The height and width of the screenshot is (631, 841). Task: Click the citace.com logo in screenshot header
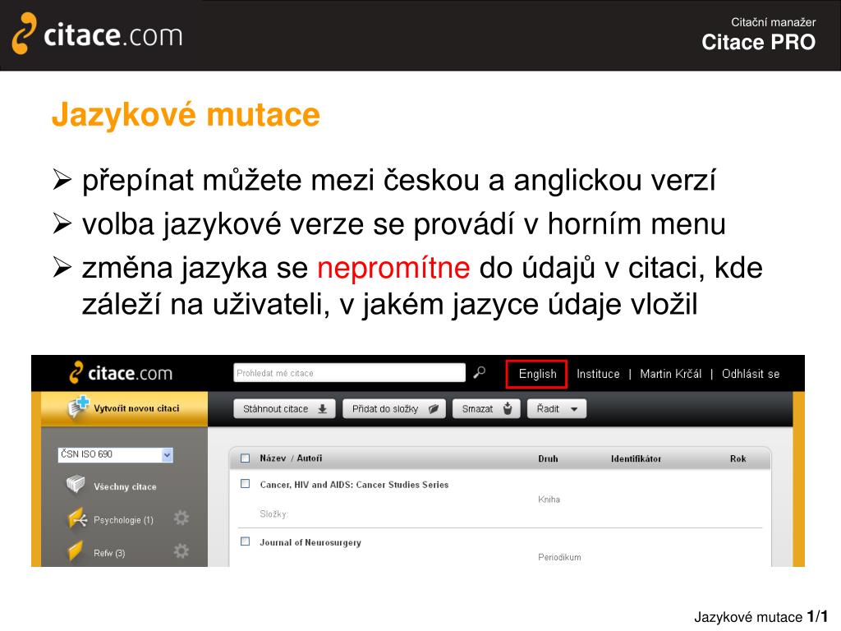122,373
